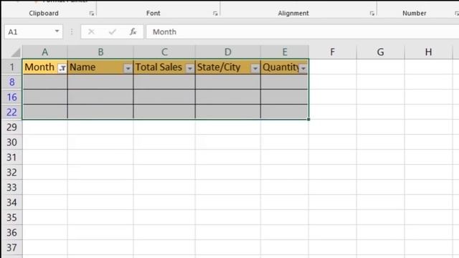Select column G header
The height and width of the screenshot is (258, 459).
tap(381, 52)
